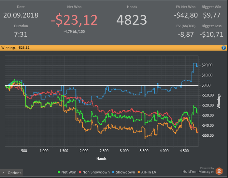The width and height of the screenshot is (228, 178).
Task: Click the $20,00 y-axis label
Action: (207, 65)
